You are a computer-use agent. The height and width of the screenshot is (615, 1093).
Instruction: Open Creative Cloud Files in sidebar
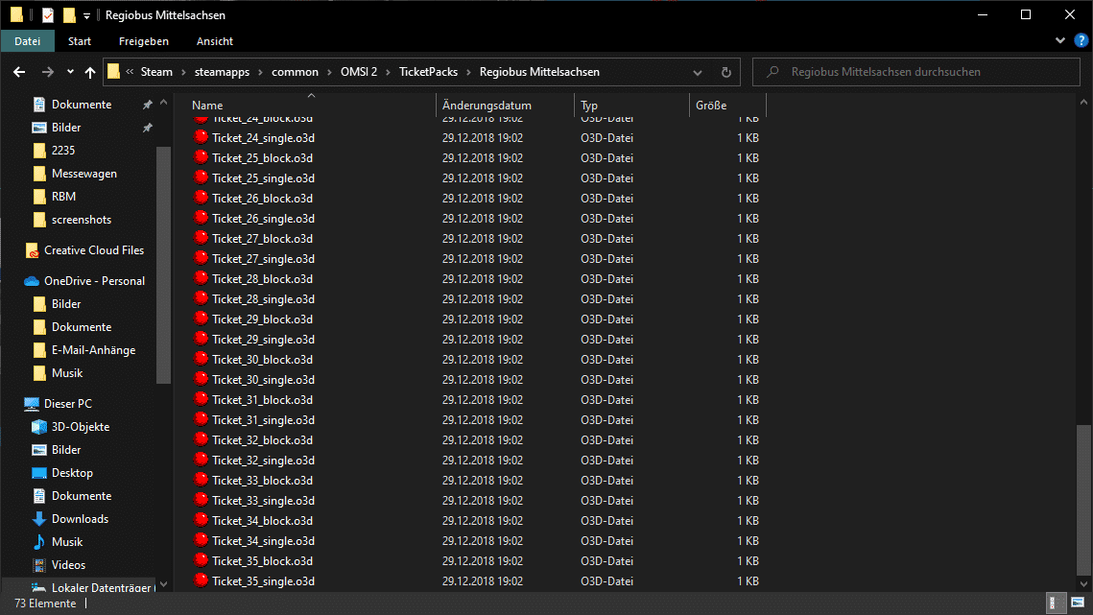(x=93, y=250)
